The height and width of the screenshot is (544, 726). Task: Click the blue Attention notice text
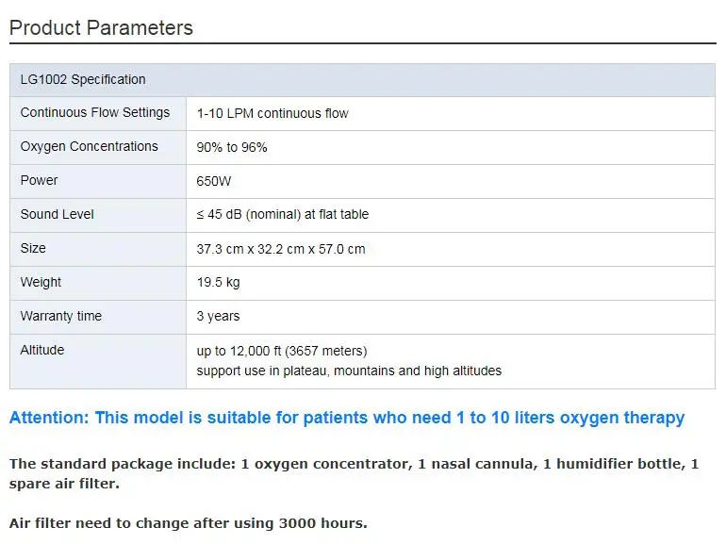pos(347,418)
